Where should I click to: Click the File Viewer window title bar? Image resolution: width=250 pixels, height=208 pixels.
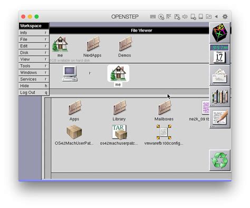click(129, 31)
